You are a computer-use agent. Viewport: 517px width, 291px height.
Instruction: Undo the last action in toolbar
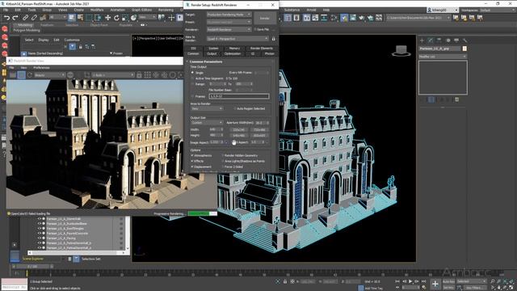tap(6, 18)
